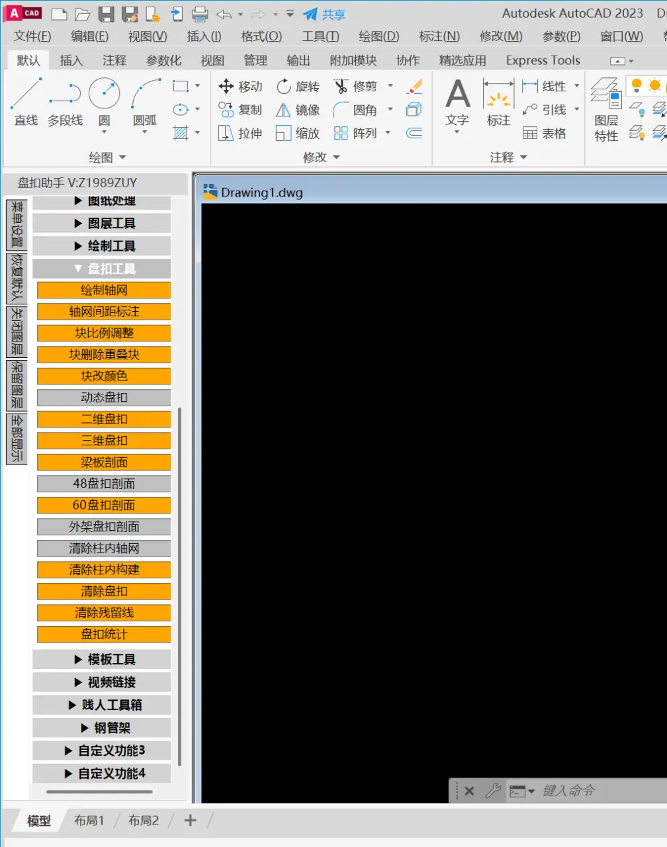Select Linear (线性) dimension tool
Screen dimensions: 667x847
point(545,86)
